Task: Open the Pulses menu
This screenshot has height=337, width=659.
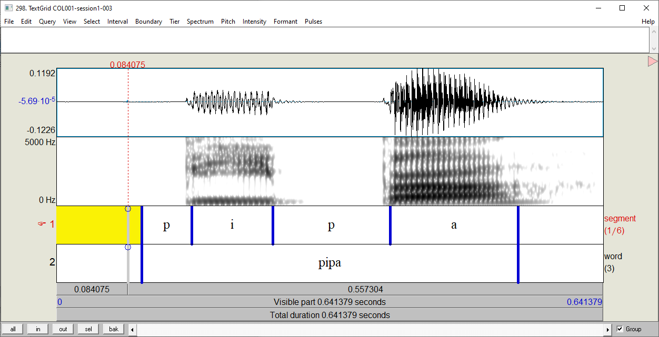Action: [313, 22]
